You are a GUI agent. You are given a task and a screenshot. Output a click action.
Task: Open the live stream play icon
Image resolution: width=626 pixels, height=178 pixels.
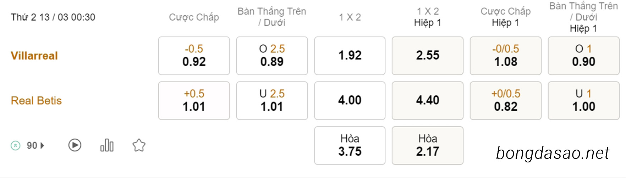(75, 145)
